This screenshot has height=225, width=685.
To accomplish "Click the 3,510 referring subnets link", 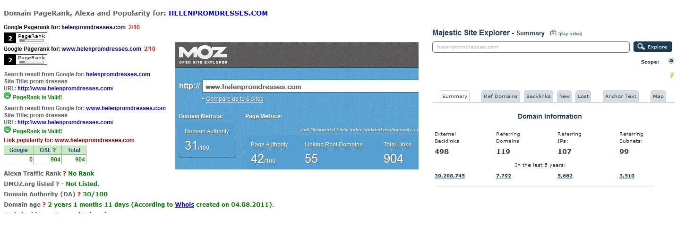I will coord(627,176).
